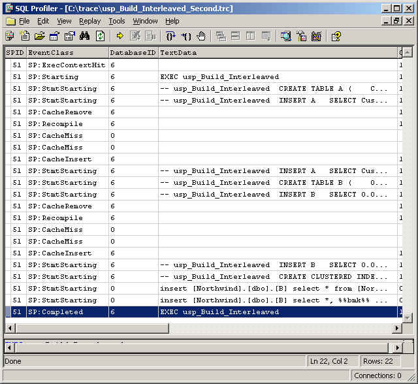This screenshot has height=384, width=418.
Task: Click the TextData column header
Action: (278, 52)
